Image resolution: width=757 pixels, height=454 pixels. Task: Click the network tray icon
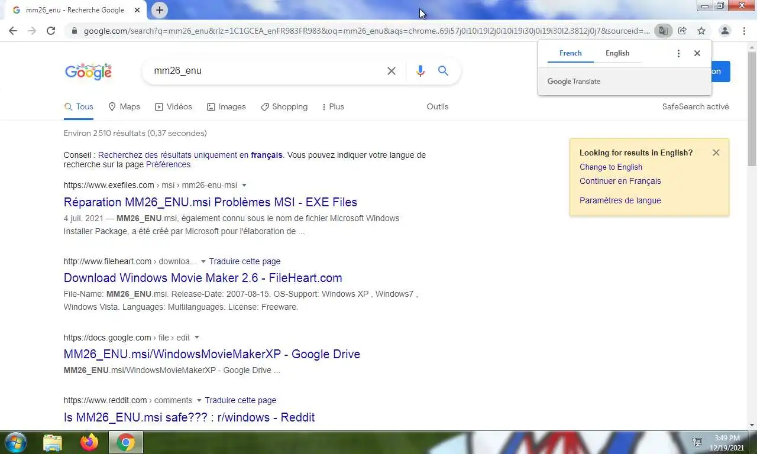coord(698,442)
